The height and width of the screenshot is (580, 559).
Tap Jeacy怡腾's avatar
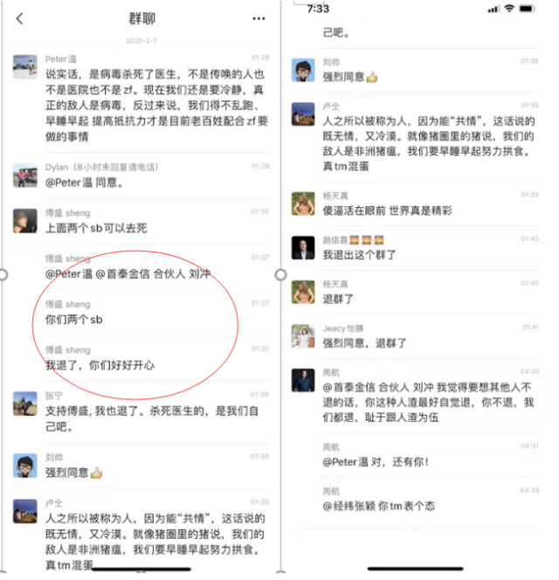click(x=303, y=336)
